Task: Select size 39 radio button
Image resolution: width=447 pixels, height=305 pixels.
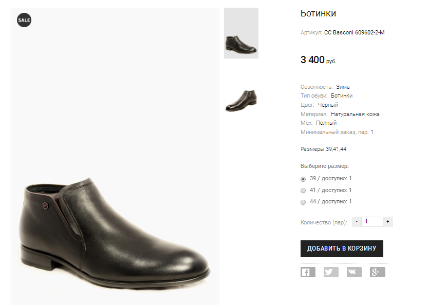Action: [303, 179]
